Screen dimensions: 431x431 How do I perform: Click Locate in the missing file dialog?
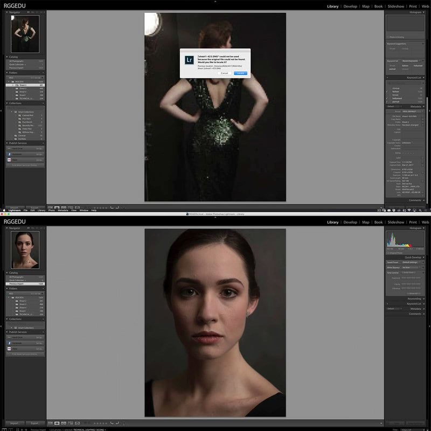click(x=240, y=73)
